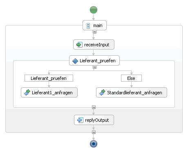Click the invoke icon on Lieferant1_anfragen
This screenshot has width=188, height=150.
[27, 92]
